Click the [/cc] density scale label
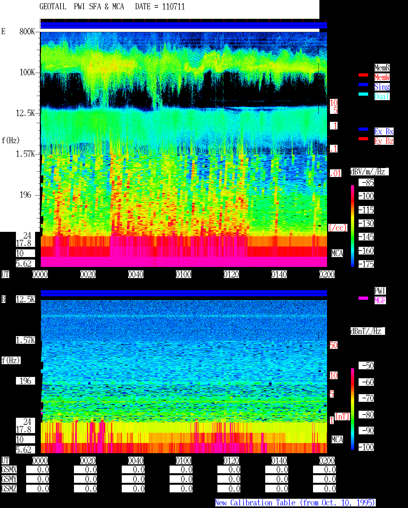 click(338, 228)
